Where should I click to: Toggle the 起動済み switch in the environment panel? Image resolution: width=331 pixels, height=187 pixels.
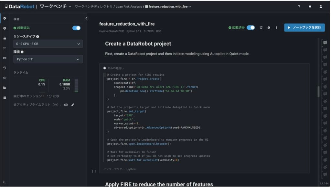[76, 28]
